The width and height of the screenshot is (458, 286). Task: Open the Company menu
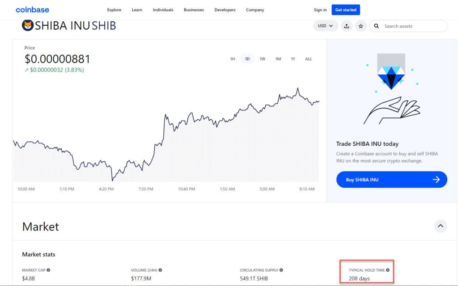(x=255, y=10)
